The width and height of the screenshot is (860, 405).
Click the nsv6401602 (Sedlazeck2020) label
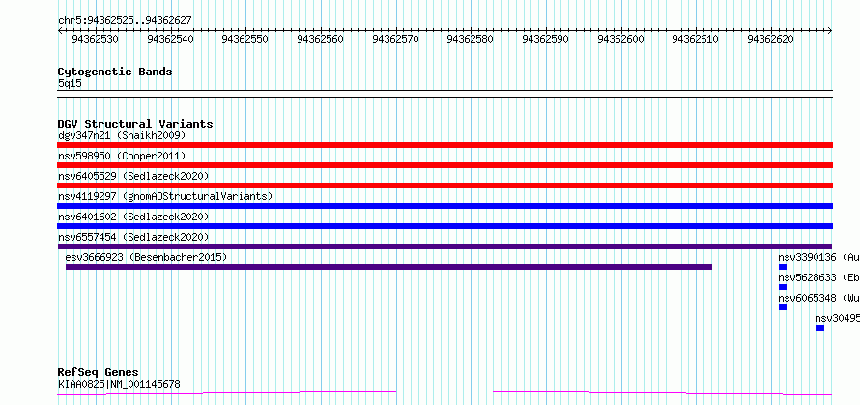tap(133, 217)
